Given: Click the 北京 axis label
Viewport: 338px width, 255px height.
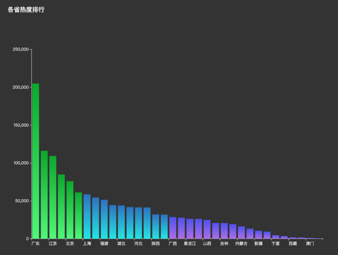Looking at the screenshot, I should coord(70,243).
